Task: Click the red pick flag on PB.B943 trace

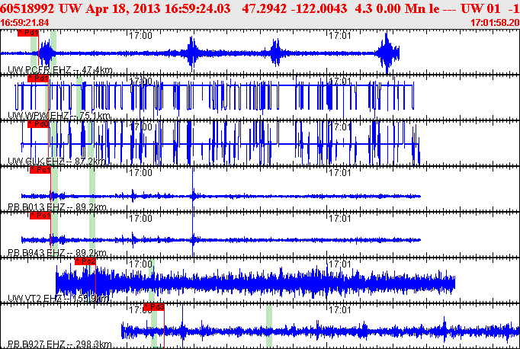Action: coord(40,216)
